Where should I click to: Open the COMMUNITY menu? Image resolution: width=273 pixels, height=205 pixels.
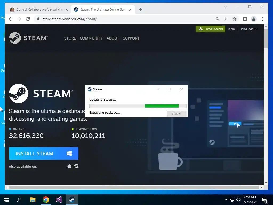pyautogui.click(x=91, y=38)
